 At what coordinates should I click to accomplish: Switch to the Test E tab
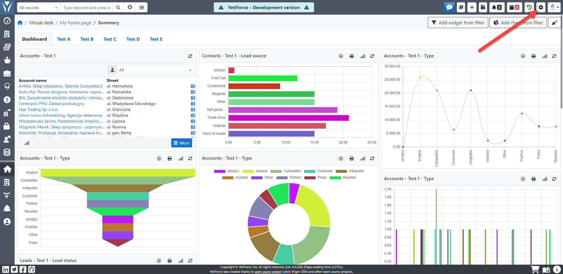coord(156,39)
